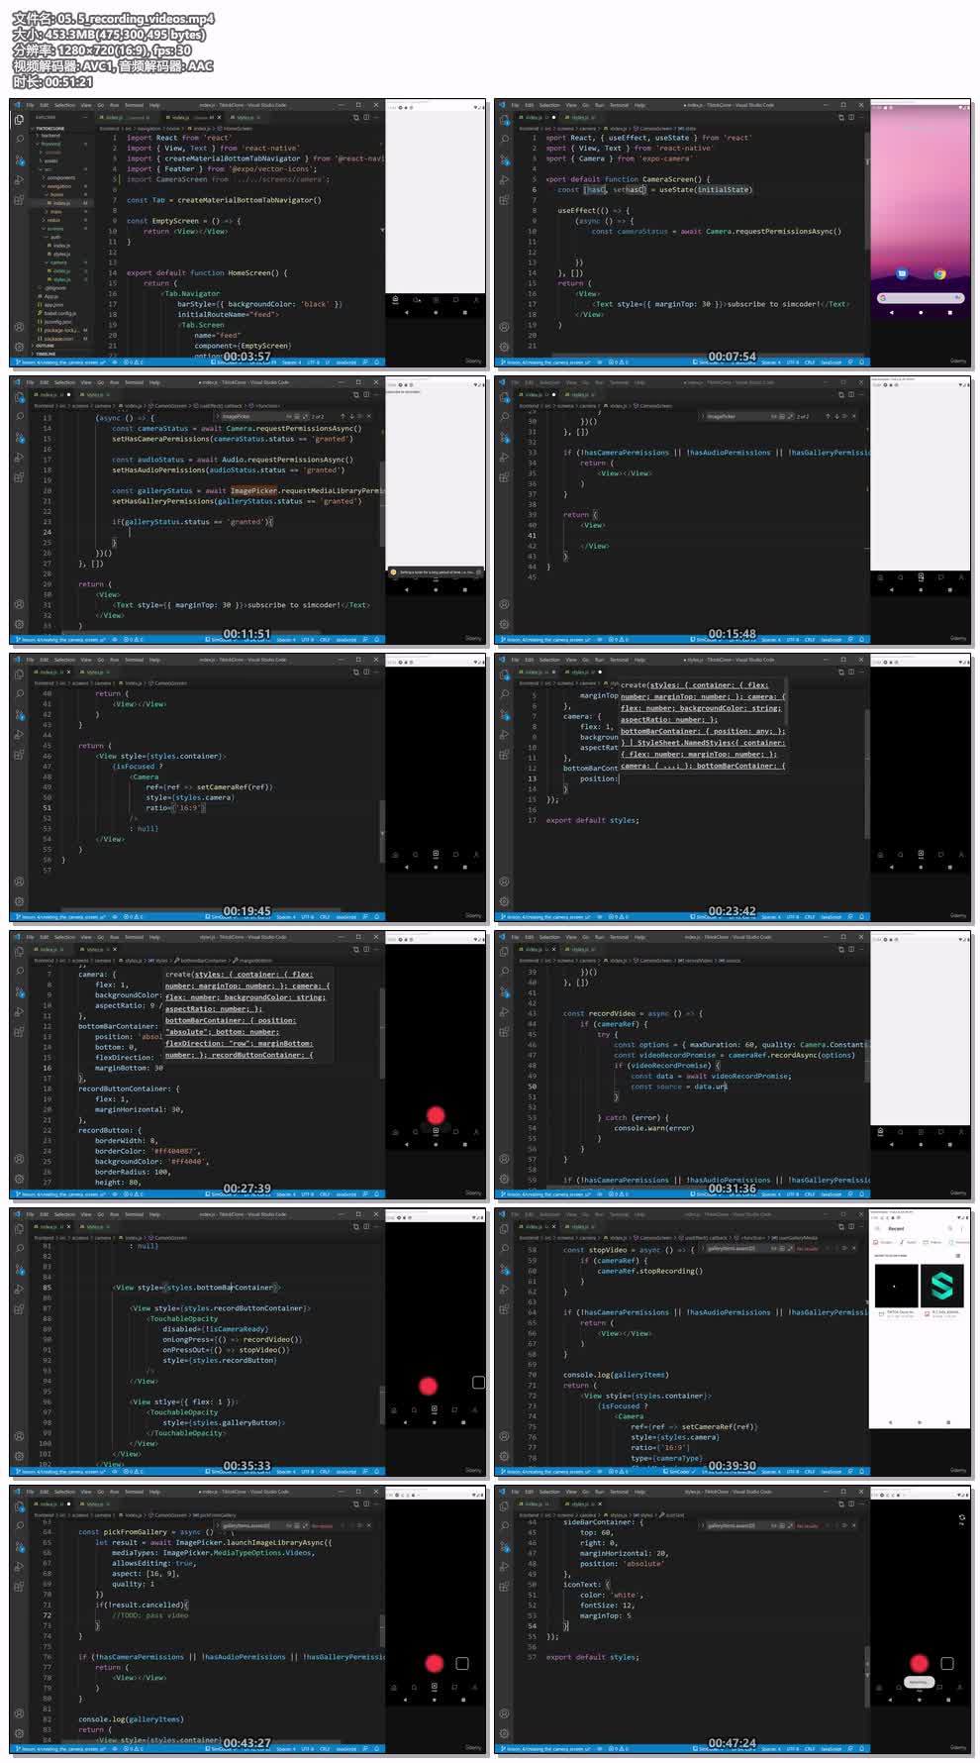Tap Android recents square in the 00:03:57 emulator
Screen dimensions: 980x1763
click(465, 312)
